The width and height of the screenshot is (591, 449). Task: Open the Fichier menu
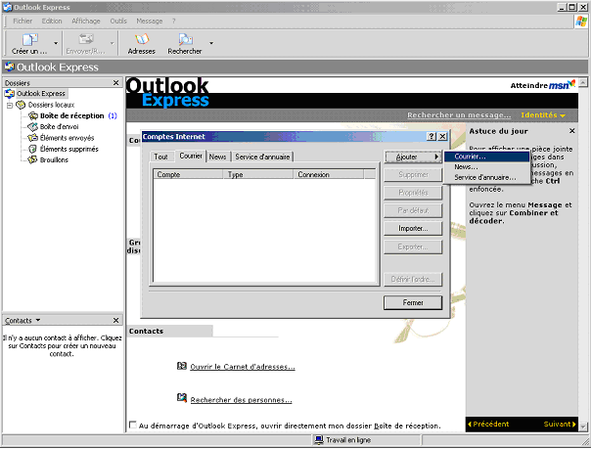23,22
